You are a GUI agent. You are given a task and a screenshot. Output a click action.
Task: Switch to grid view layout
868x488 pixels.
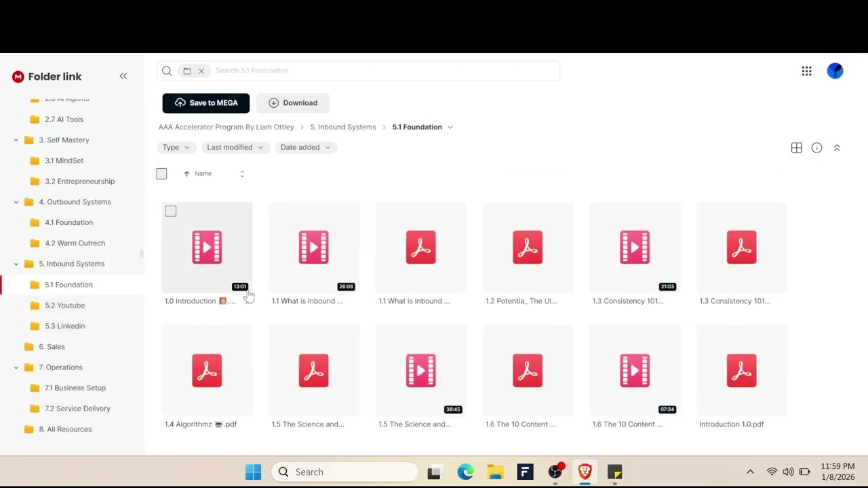click(x=797, y=148)
